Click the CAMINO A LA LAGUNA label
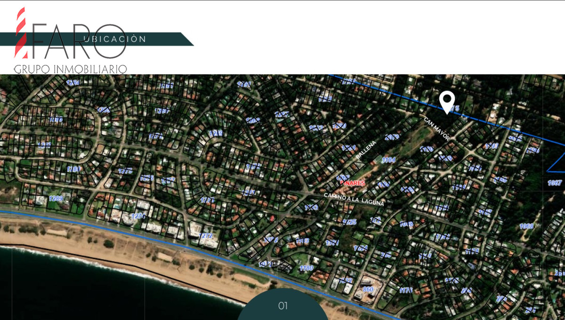The height and width of the screenshot is (320, 565). (354, 200)
